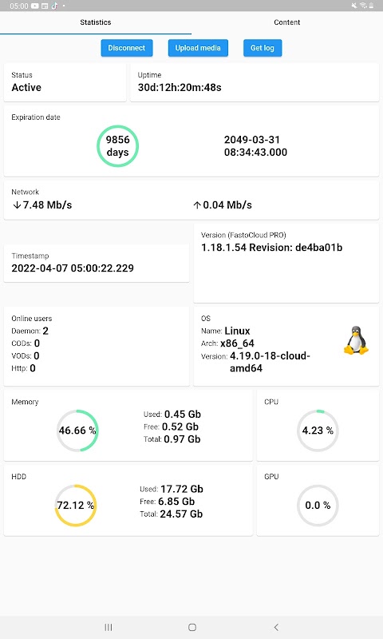Tap the Android back navigation icon
The width and height of the screenshot is (383, 639).
(x=276, y=627)
